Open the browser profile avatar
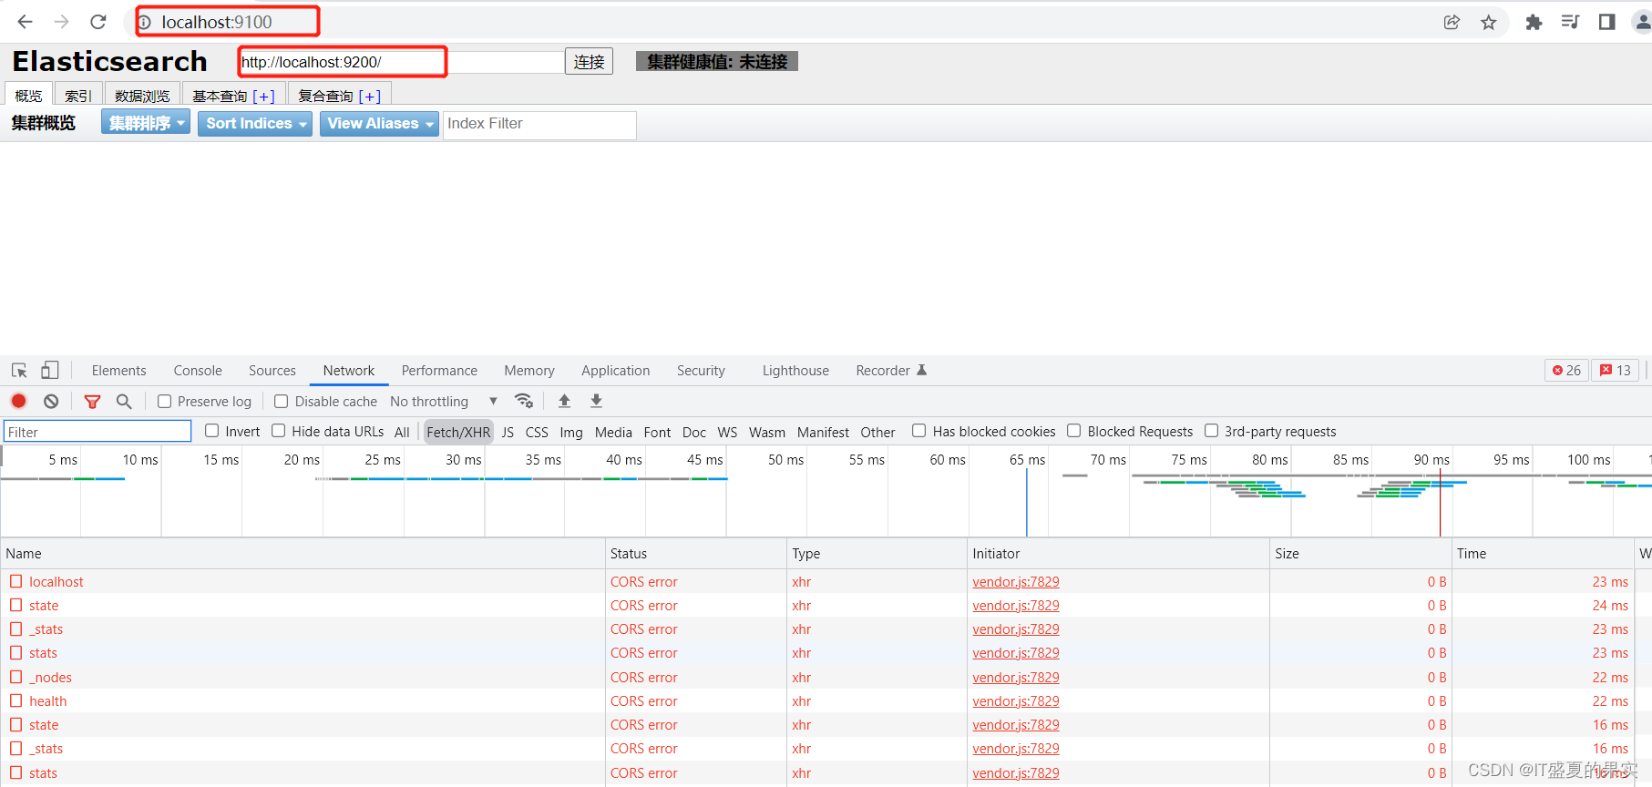The height and width of the screenshot is (787, 1652). tap(1643, 22)
